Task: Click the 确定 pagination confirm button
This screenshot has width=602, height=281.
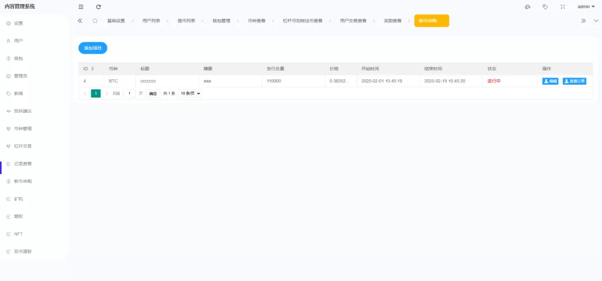Action: point(153,93)
